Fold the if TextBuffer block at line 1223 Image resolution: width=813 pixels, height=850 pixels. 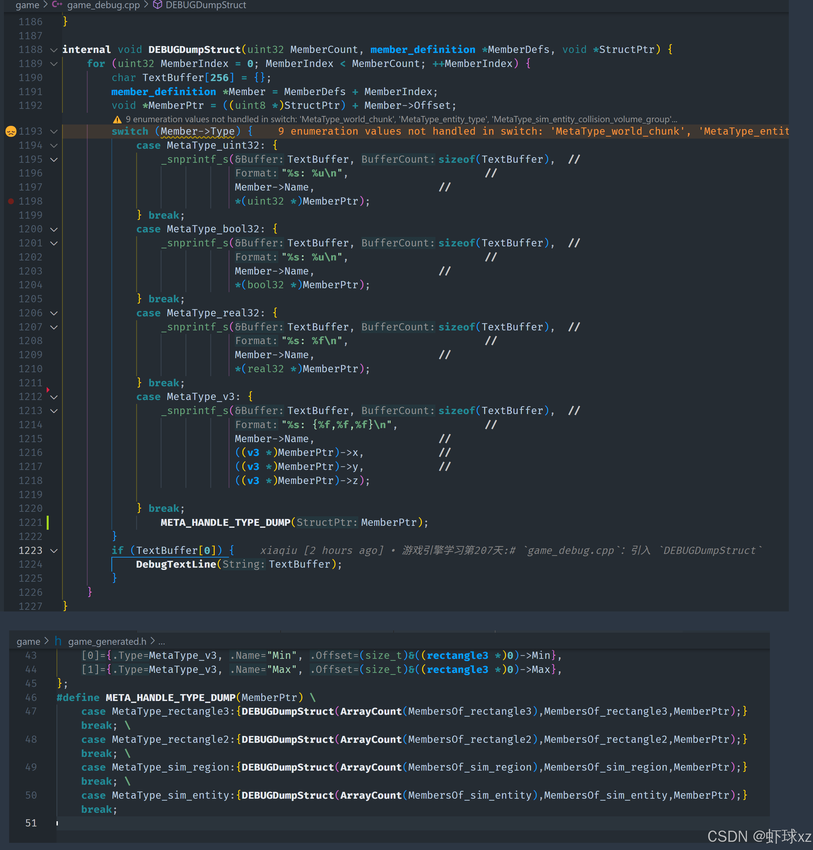(x=54, y=551)
